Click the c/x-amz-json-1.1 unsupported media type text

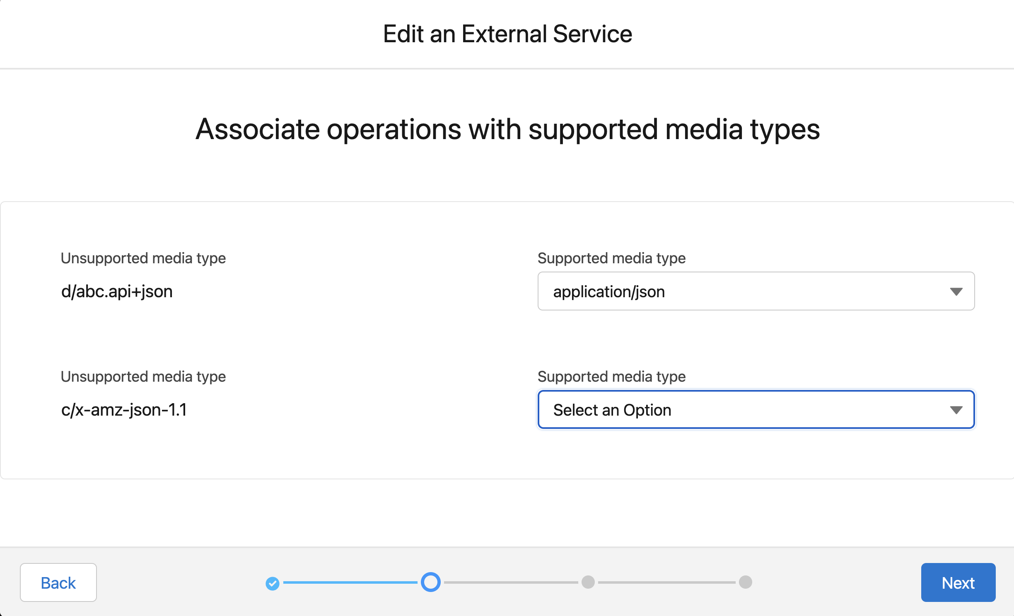[124, 410]
